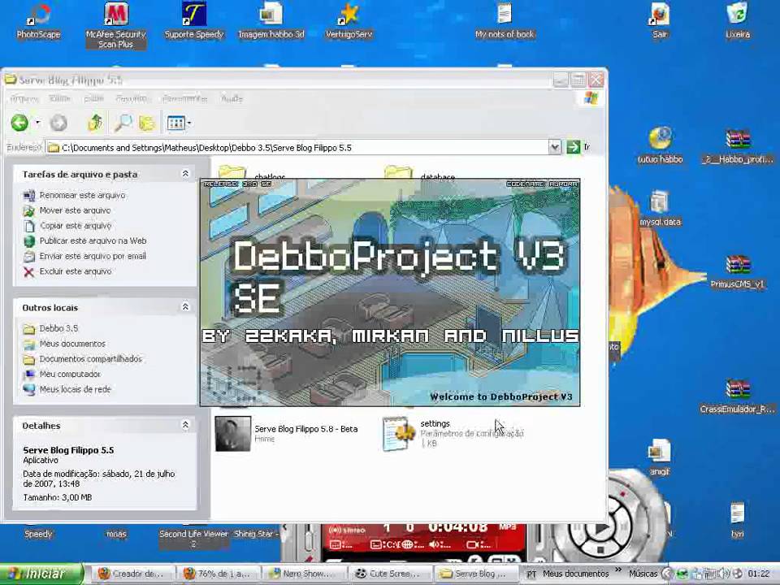Image resolution: width=780 pixels, height=585 pixels.
Task: Open the tutuio habbo desktop icon
Action: click(660, 145)
